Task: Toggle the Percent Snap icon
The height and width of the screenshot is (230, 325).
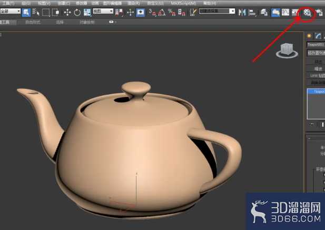Action: (172, 13)
